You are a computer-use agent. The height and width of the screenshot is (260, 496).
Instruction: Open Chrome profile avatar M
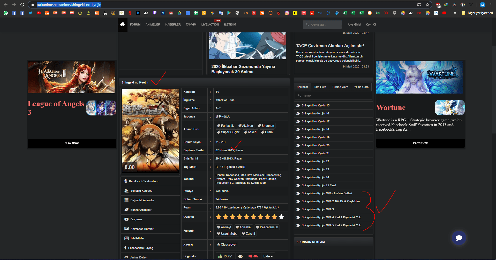click(x=482, y=5)
